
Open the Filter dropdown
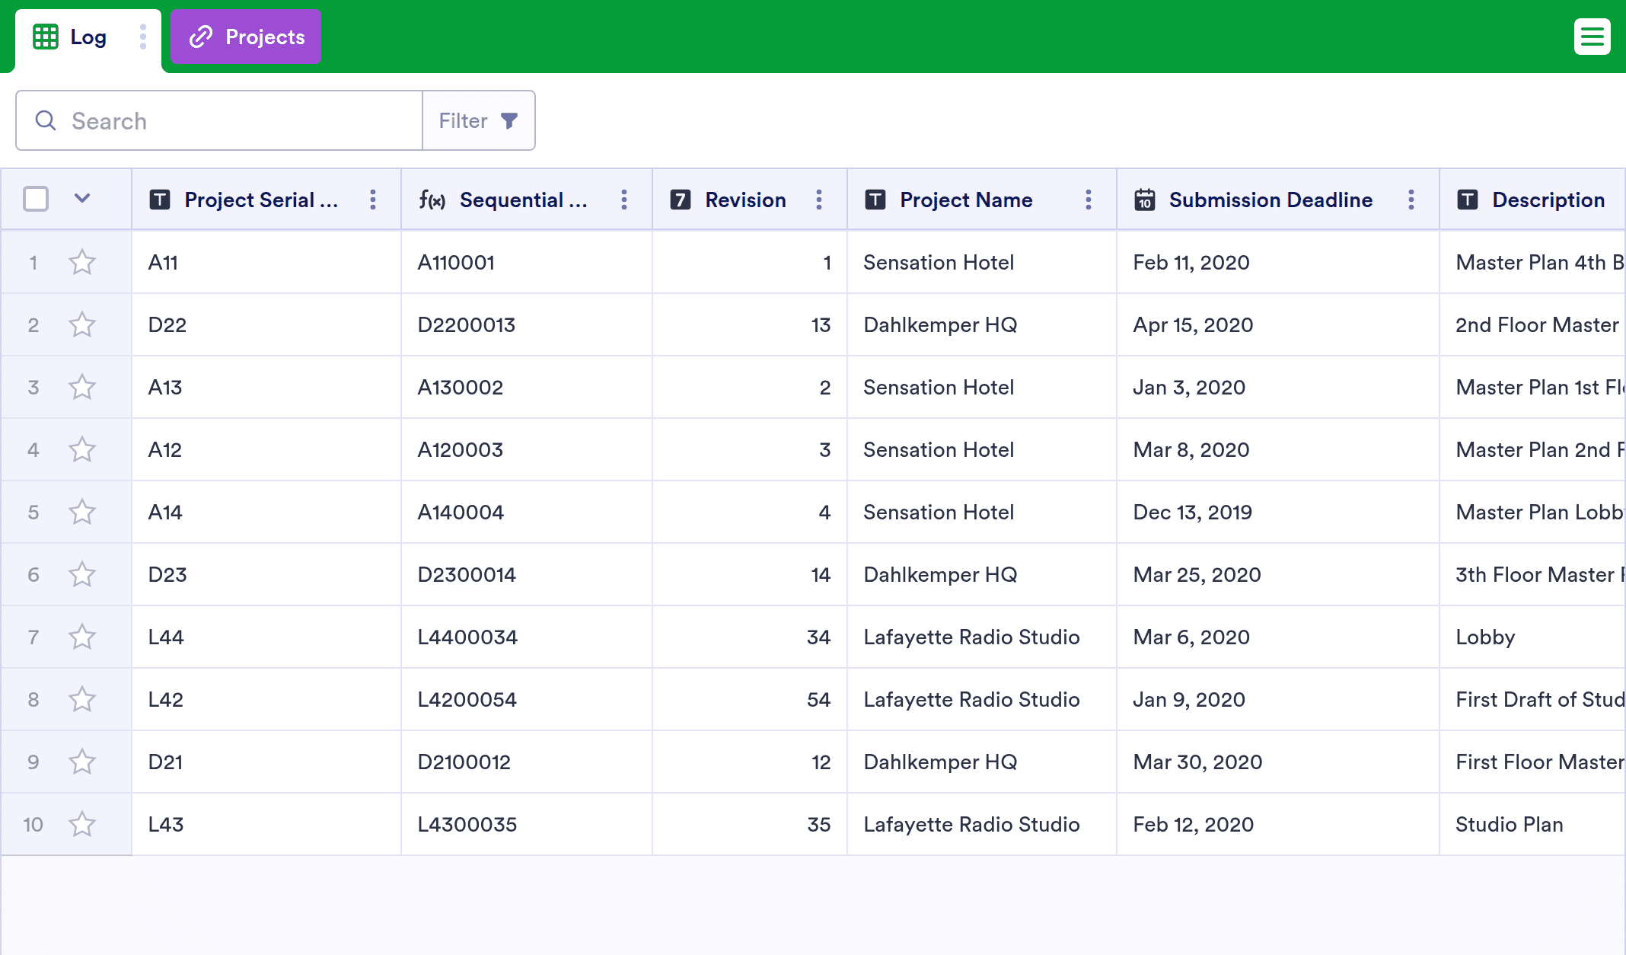coord(478,121)
